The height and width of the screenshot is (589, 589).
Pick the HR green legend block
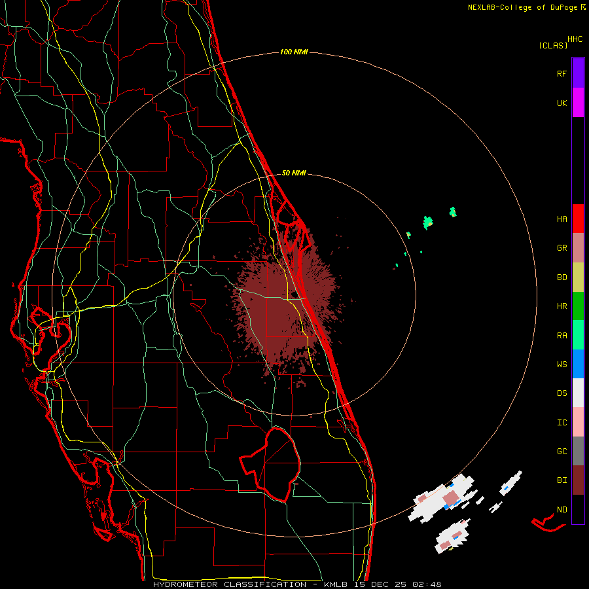click(x=578, y=306)
